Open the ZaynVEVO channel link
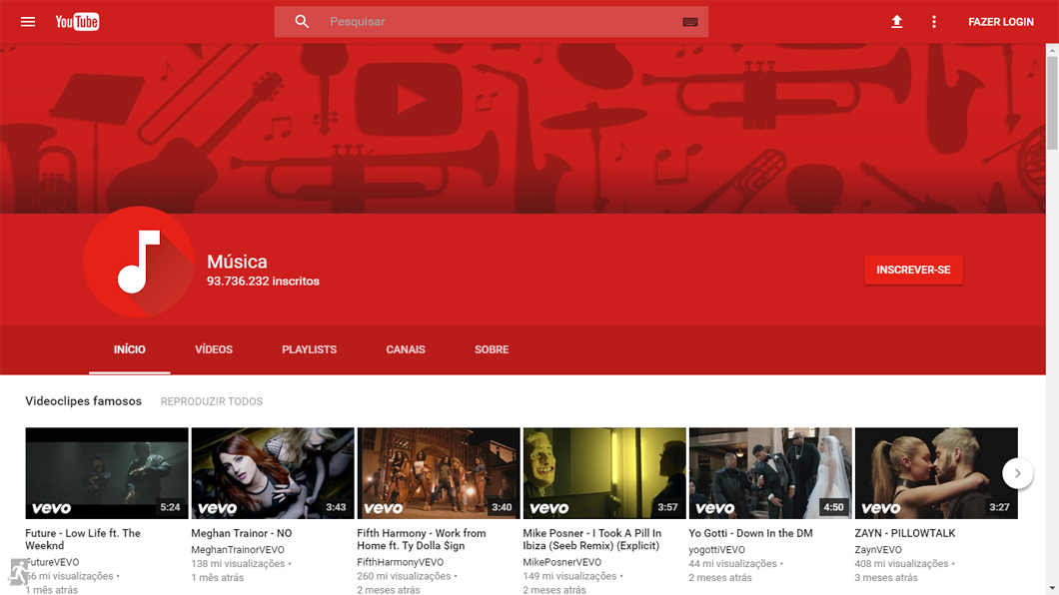The image size is (1059, 595). (x=878, y=550)
